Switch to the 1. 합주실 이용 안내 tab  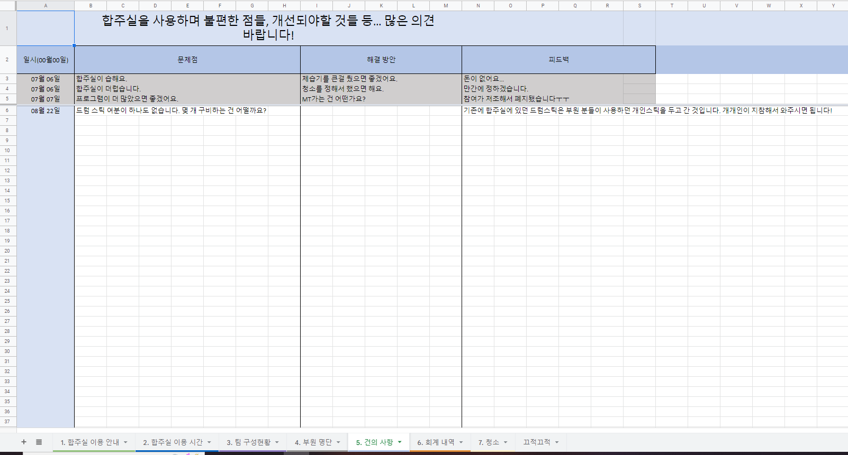click(89, 442)
